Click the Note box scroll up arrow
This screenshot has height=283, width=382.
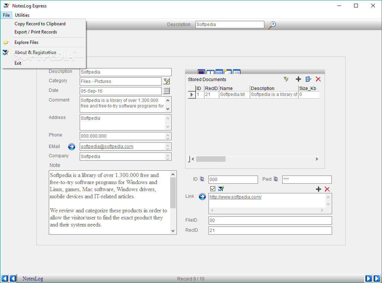point(173,174)
